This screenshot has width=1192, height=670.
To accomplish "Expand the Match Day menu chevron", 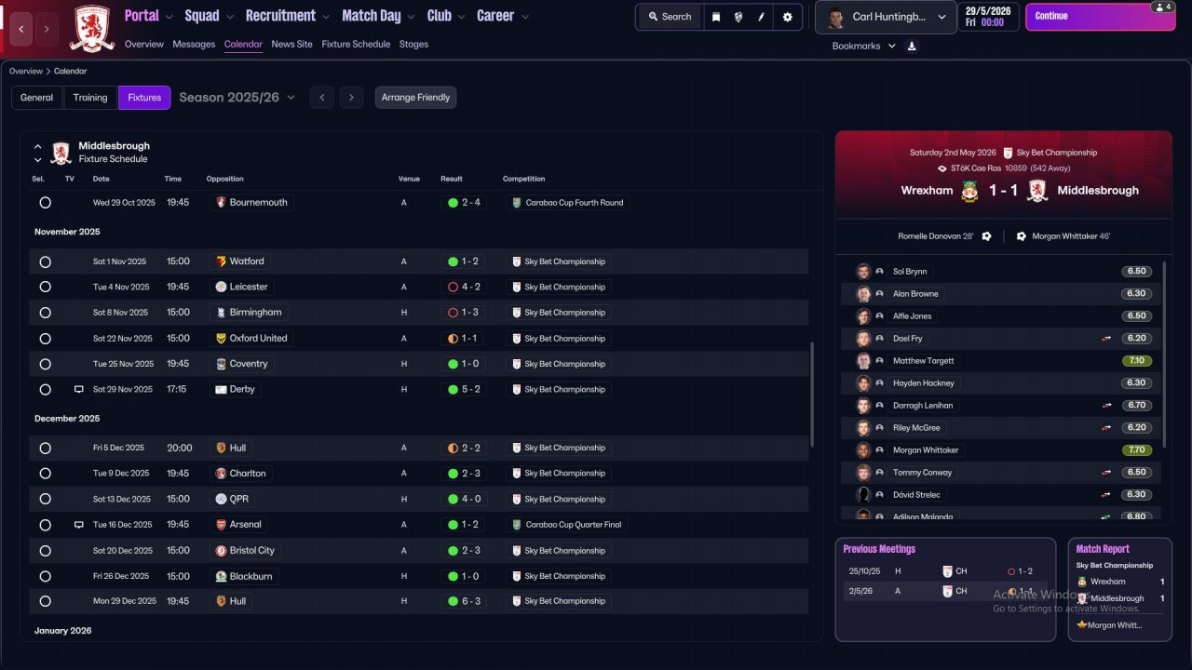I will [411, 17].
